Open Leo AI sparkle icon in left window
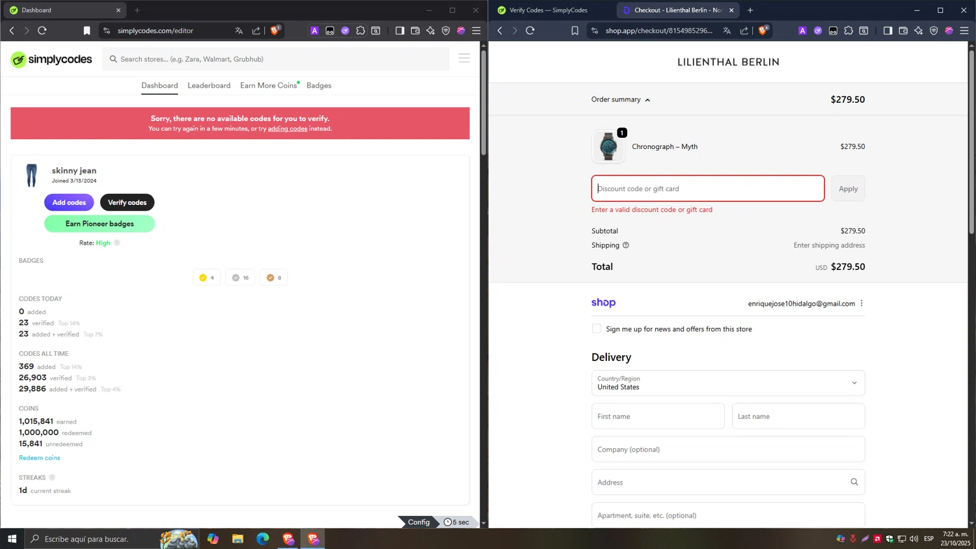The height and width of the screenshot is (549, 976). [430, 31]
